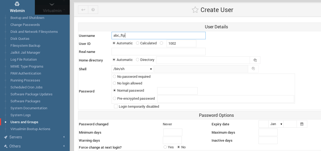Choose Pre-encrypted password option
This screenshot has width=321, height=151.
(x=115, y=98)
